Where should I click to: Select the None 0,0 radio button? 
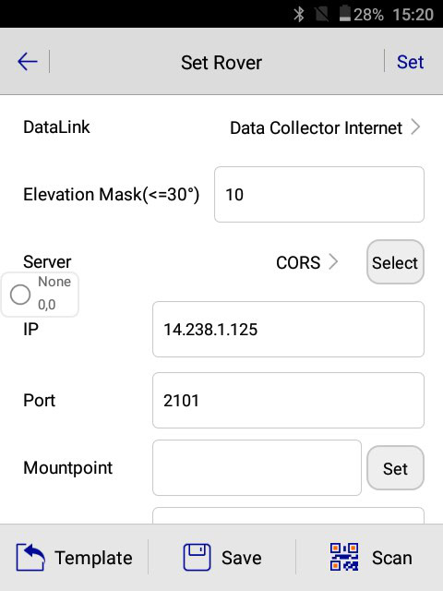coord(20,295)
